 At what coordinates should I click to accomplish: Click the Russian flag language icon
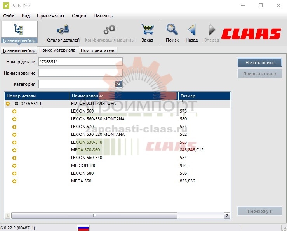[x=83, y=228]
